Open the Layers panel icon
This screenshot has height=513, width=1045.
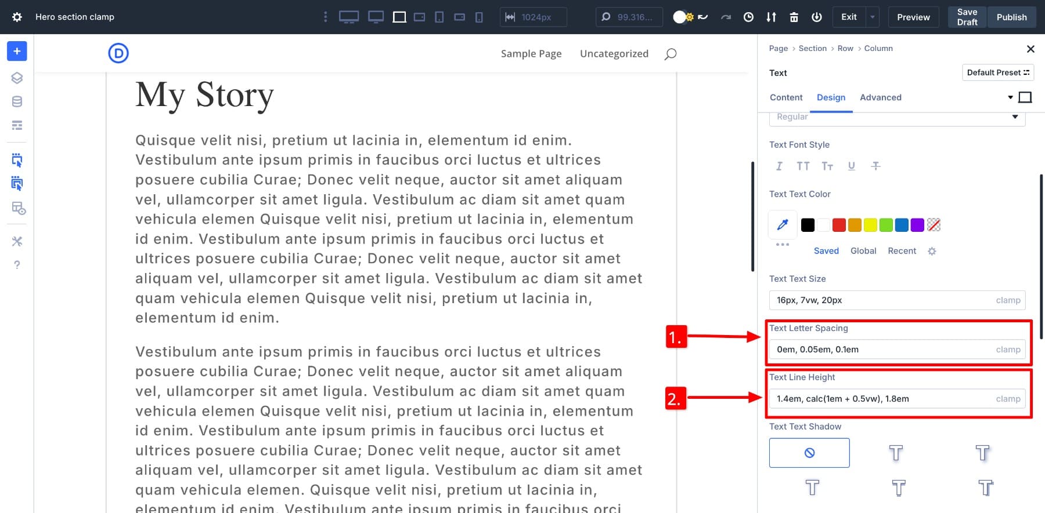(x=17, y=78)
